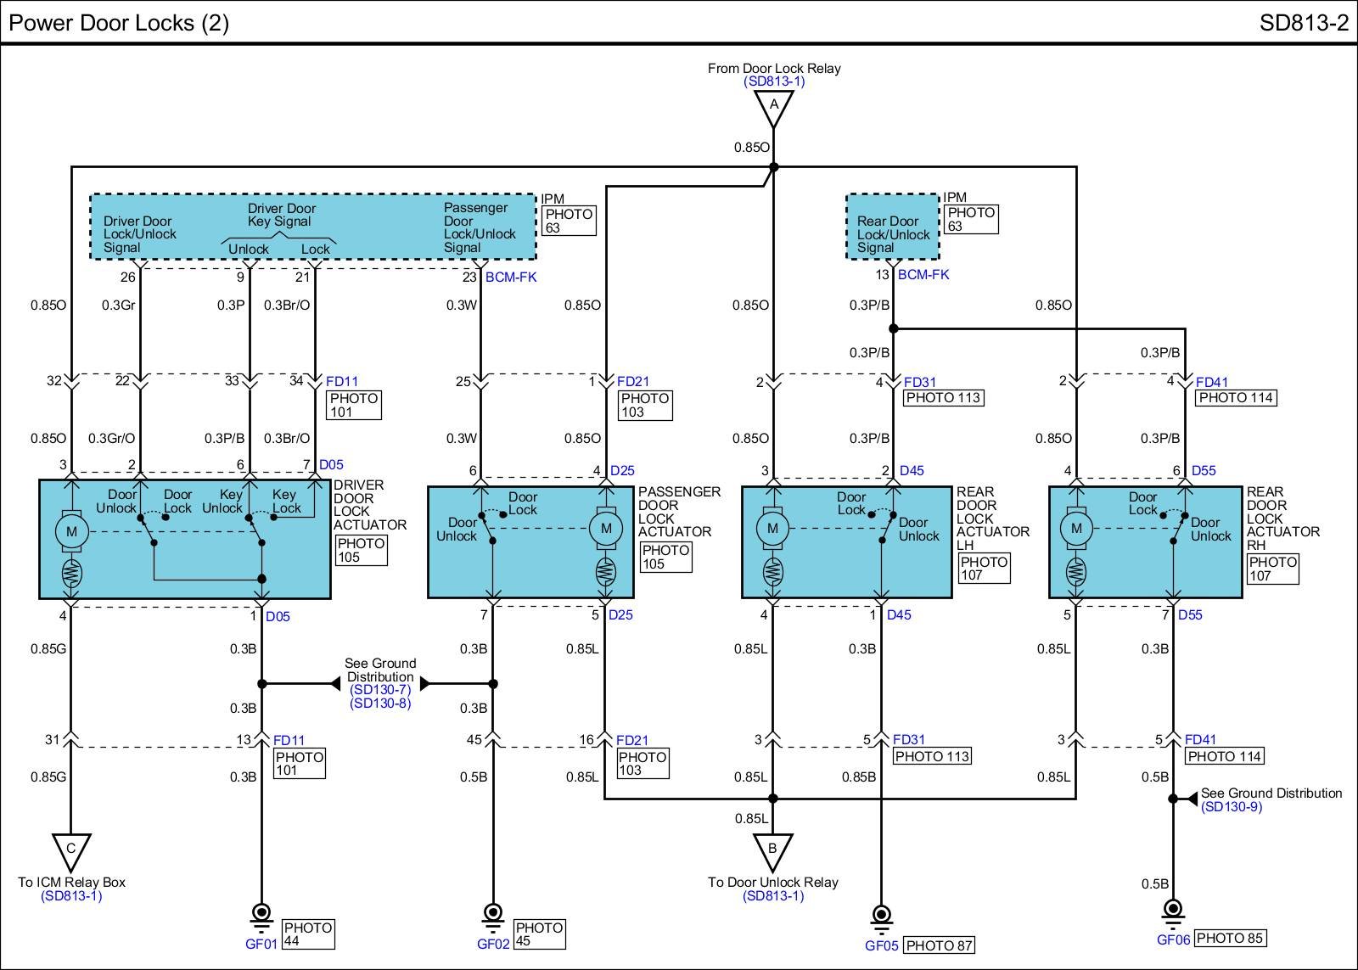Open the SD130-8 ground distribution link
Image resolution: width=1358 pixels, height=970 pixels.
[x=379, y=704]
